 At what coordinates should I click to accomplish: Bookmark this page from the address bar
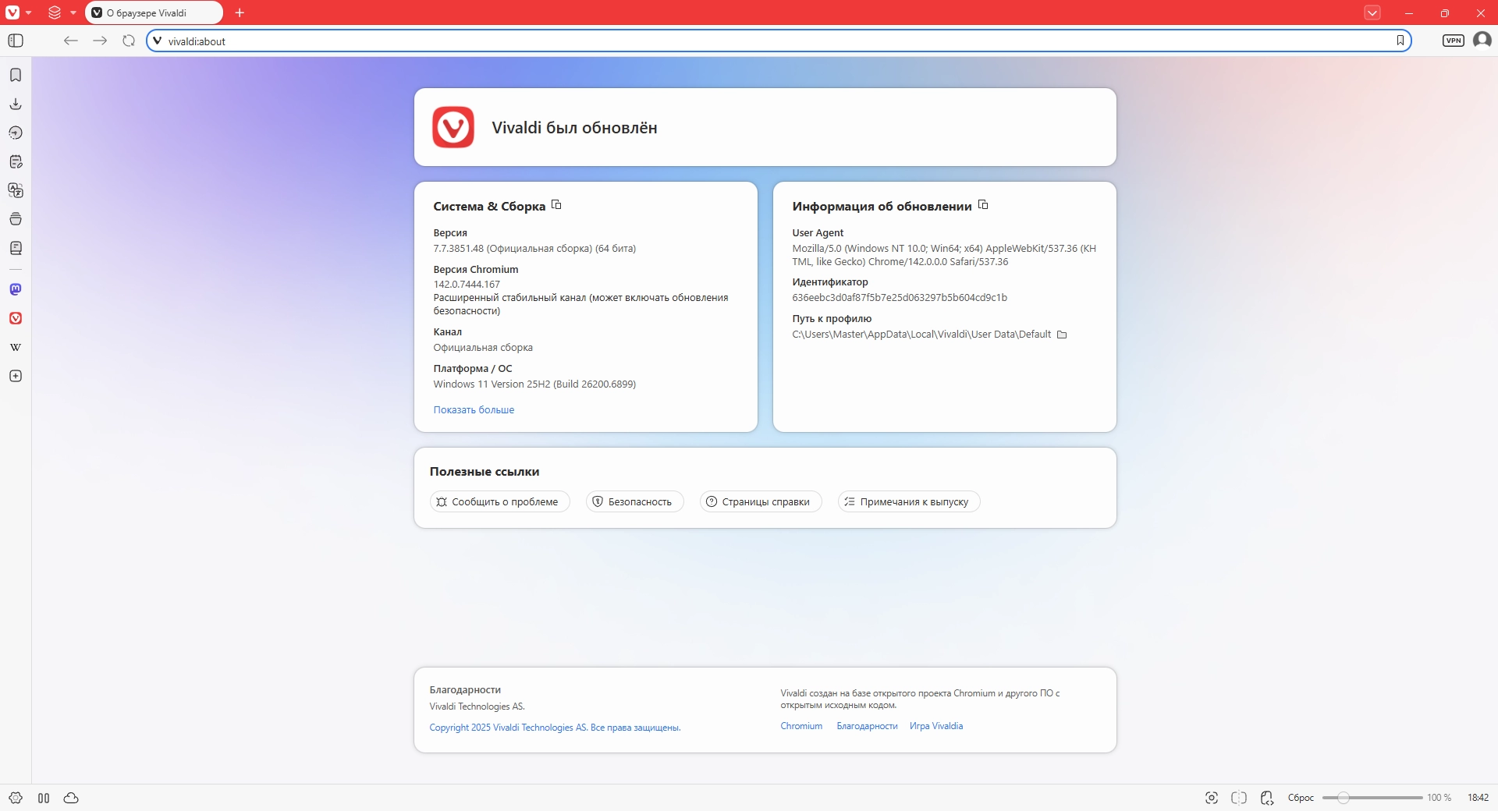click(1400, 41)
